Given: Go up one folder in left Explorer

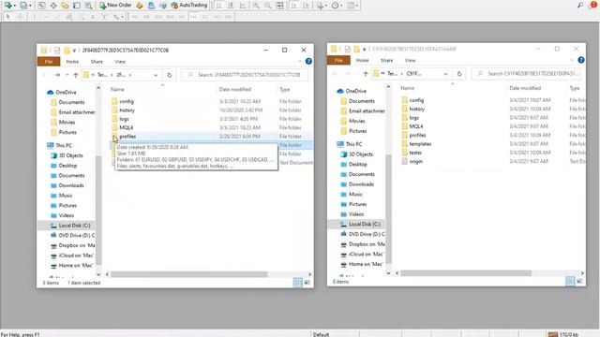Looking at the screenshot, I should 76,75.
